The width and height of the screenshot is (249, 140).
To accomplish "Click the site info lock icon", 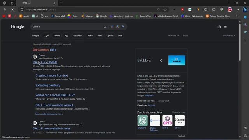I will 22,9.
